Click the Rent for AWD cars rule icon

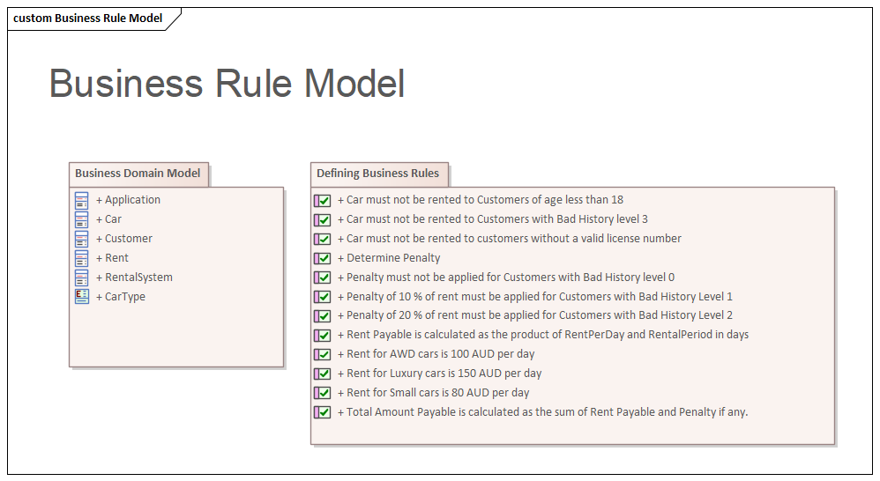click(x=323, y=354)
